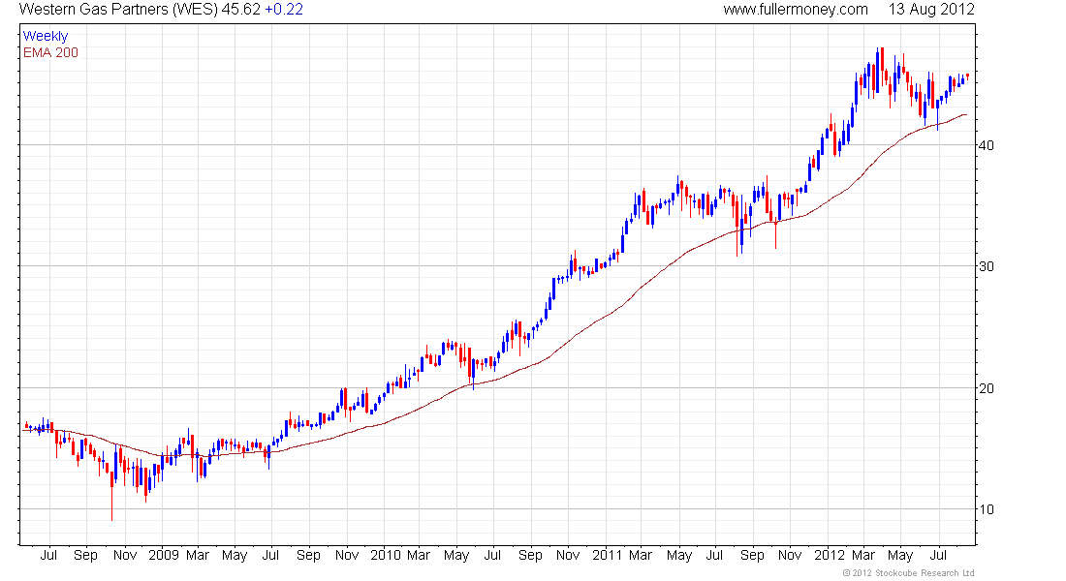This screenshot has width=1066, height=581.
Task: Click the Stockcube Research Ltd copyright
Action: 908,573
